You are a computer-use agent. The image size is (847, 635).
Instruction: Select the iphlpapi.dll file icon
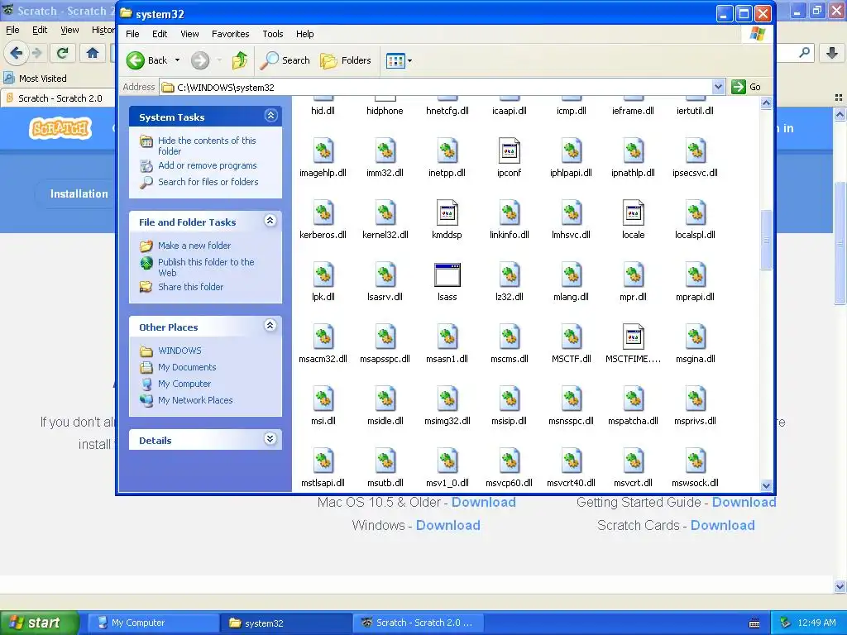point(571,150)
